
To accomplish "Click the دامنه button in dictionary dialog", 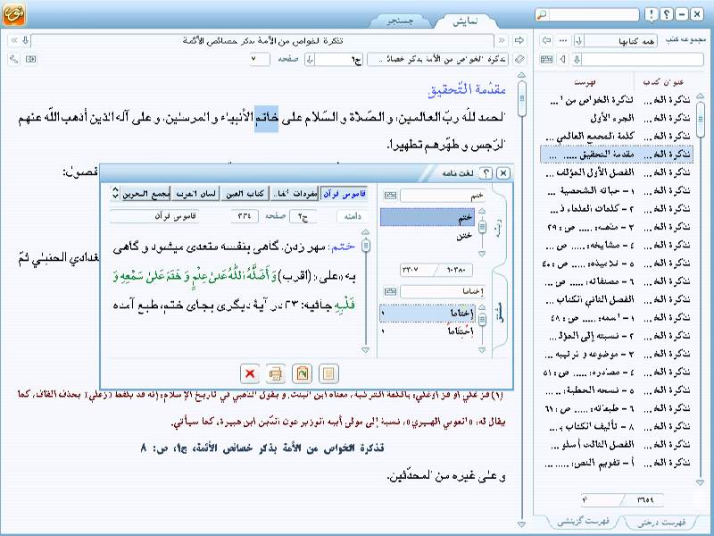I will pos(353,216).
